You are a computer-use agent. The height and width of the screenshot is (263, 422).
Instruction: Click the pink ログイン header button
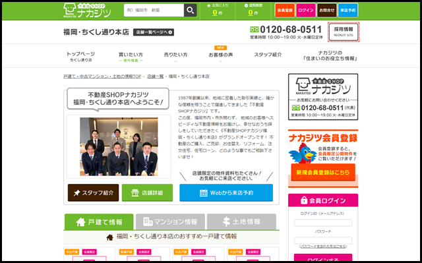coord(306,11)
